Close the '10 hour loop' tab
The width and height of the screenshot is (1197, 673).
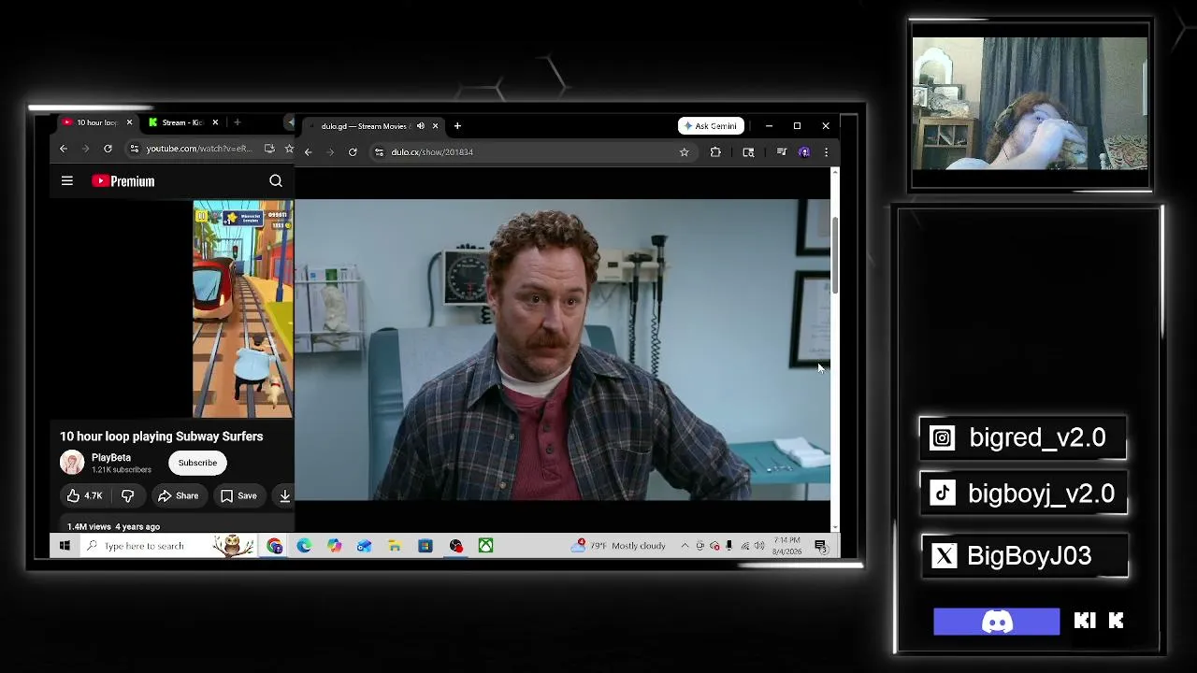click(129, 122)
